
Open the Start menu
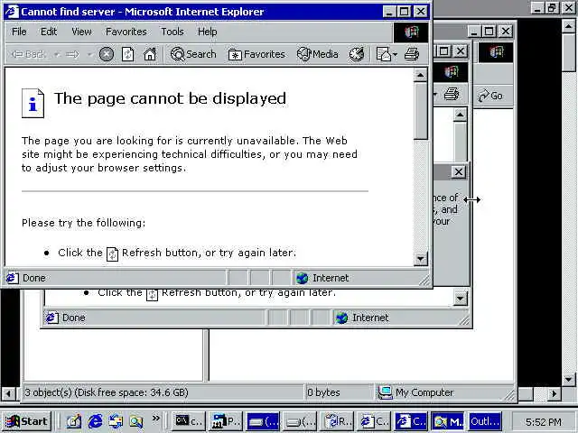point(27,421)
